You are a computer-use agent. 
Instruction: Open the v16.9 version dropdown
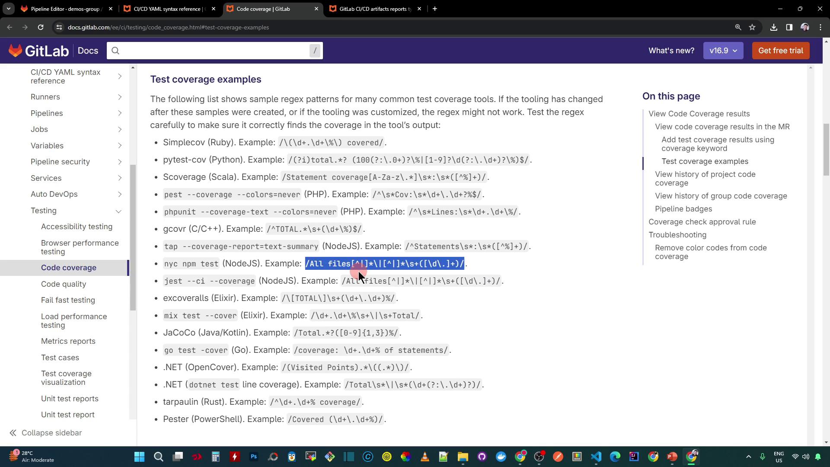[723, 51]
